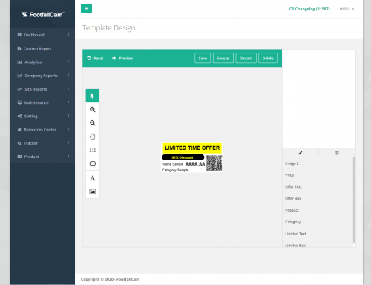This screenshot has width=371, height=285.
Task: Click the zoom out magnifier tool
Action: coord(93,123)
